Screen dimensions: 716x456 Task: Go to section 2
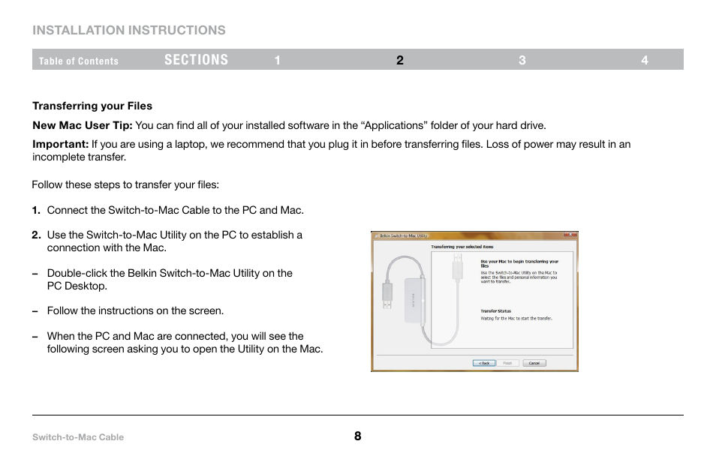pos(399,60)
